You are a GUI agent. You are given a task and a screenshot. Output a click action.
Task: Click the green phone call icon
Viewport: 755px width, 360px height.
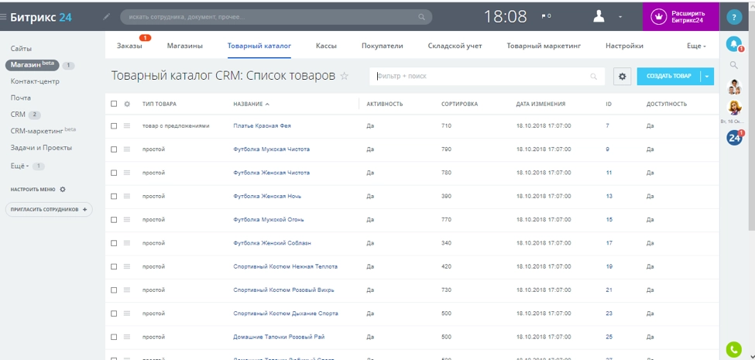[x=734, y=349]
